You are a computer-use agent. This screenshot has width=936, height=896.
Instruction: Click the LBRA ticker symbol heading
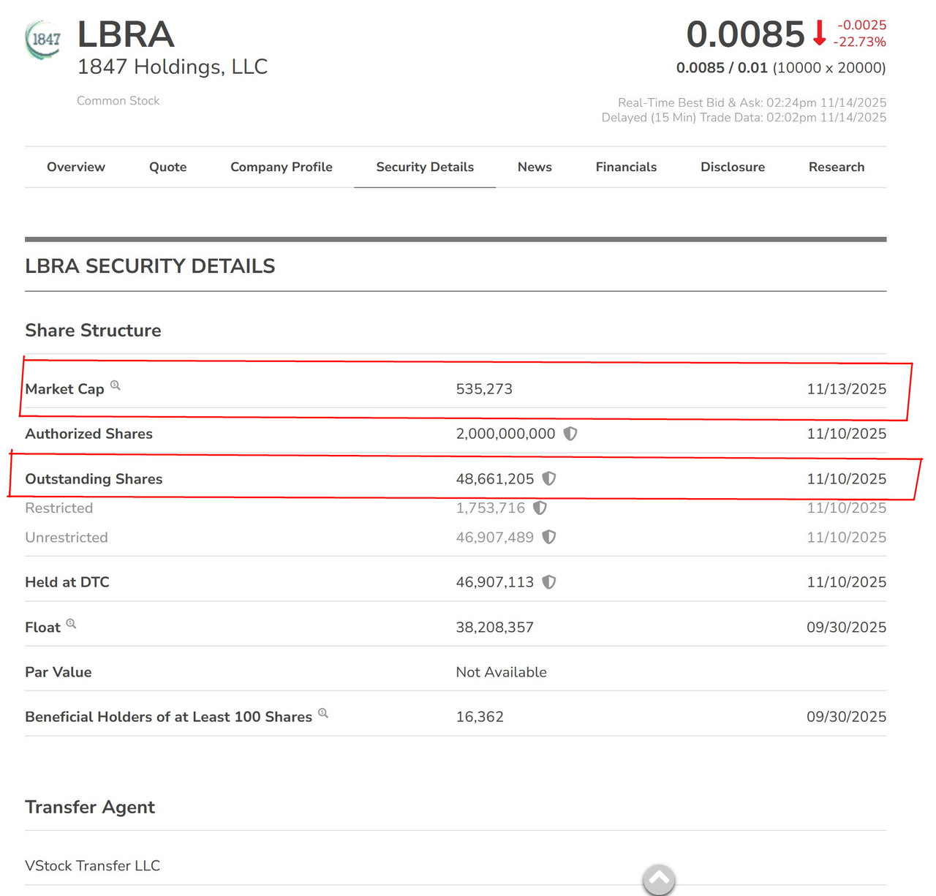[x=126, y=34]
